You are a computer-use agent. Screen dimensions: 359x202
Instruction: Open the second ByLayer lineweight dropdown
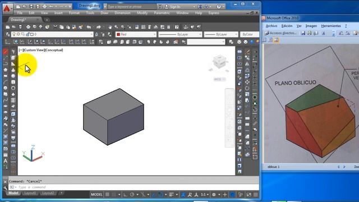point(221,34)
